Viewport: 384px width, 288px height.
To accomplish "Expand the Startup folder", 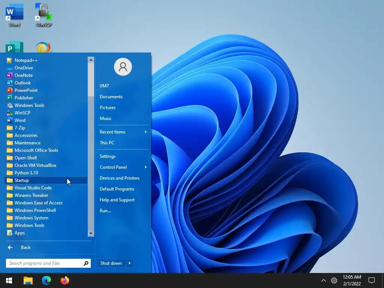I will tap(46, 180).
